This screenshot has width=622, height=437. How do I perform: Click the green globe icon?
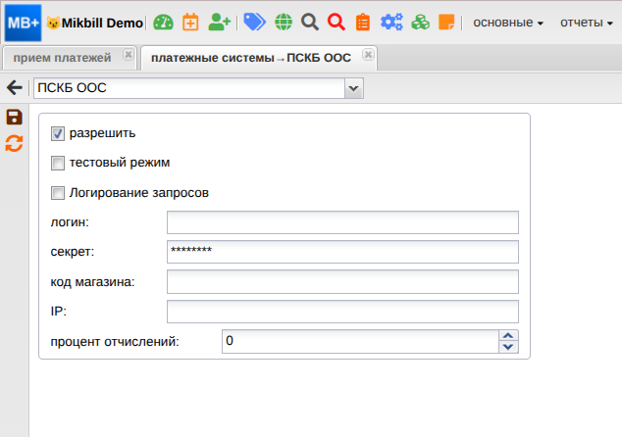(284, 23)
